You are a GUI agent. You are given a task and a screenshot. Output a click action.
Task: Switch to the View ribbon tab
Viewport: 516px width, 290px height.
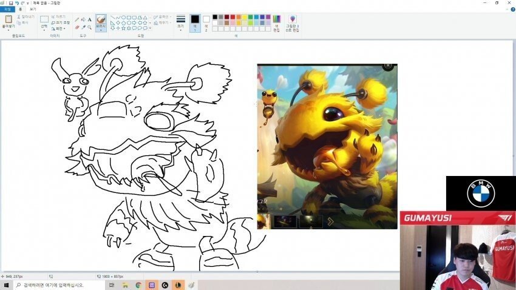point(33,10)
